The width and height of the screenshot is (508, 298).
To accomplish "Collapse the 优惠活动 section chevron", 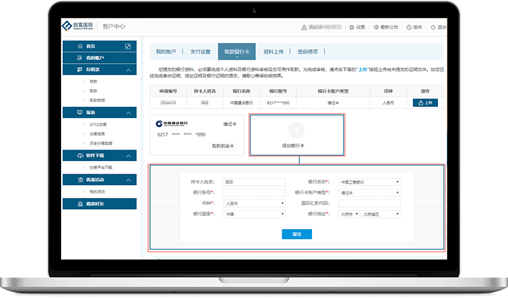I will tap(129, 180).
